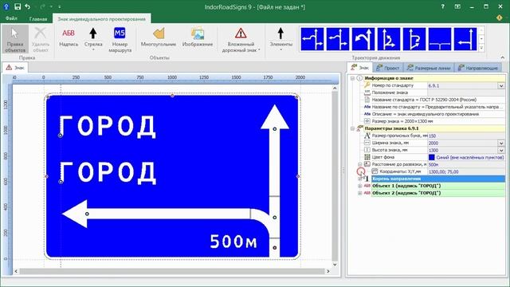Insert a Многоугольник polygon
This screenshot has width=510, height=287.
[x=159, y=37]
